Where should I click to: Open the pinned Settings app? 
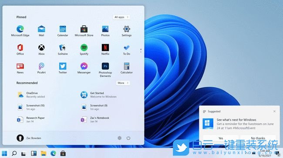click(x=127, y=31)
